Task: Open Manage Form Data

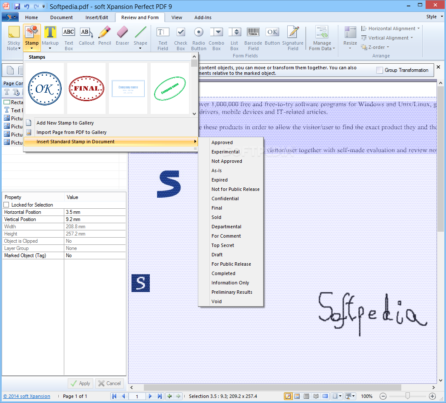Action: 322,38
